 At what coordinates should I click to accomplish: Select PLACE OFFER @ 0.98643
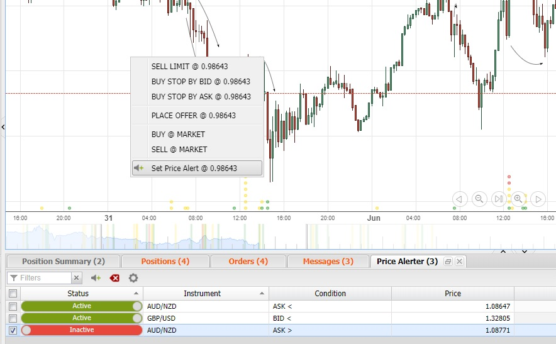[x=197, y=115]
